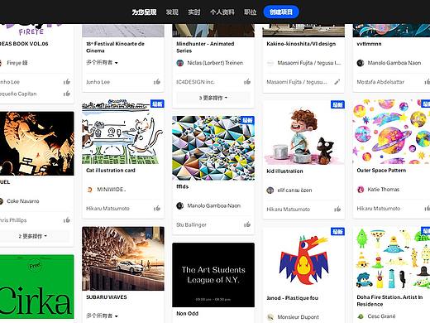This screenshot has height=323, width=430.
Task: Click the 创建项目 button
Action: (x=281, y=12)
